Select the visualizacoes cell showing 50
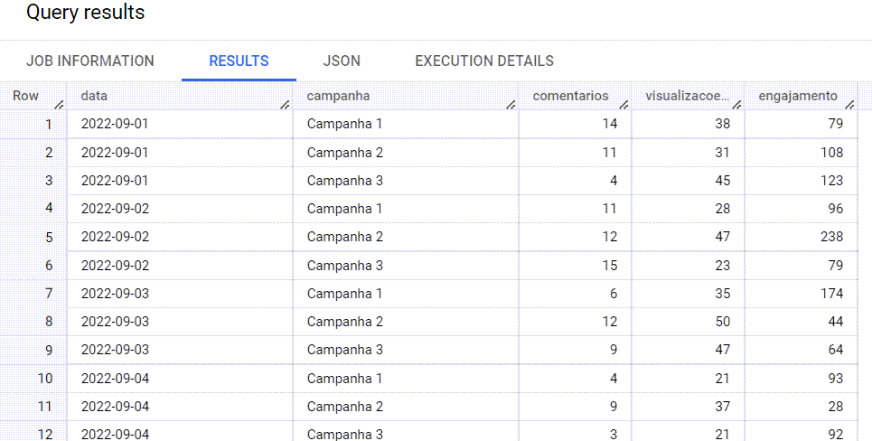872x441 pixels. [722, 322]
